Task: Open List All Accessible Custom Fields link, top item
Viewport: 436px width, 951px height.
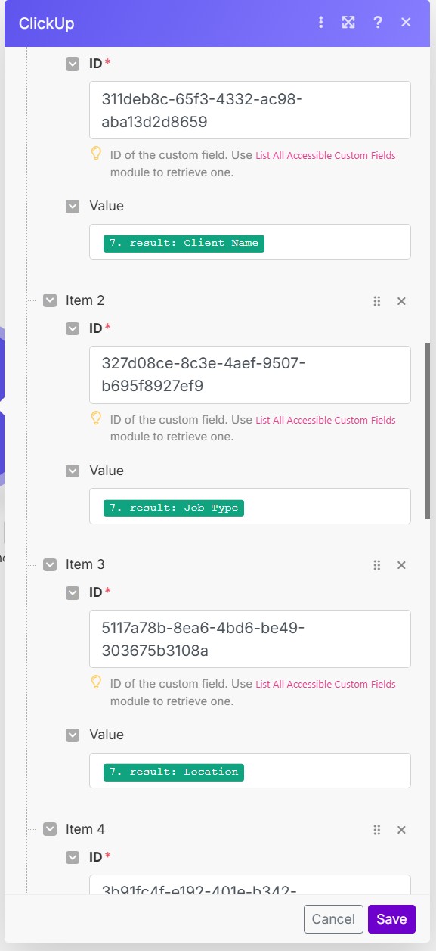Action: [x=326, y=156]
